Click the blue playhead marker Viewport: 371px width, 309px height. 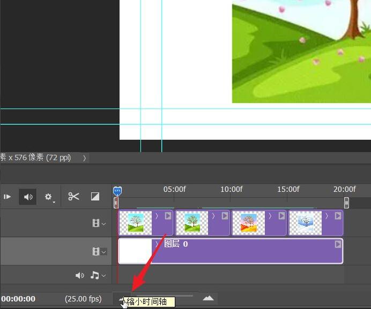pos(117,191)
